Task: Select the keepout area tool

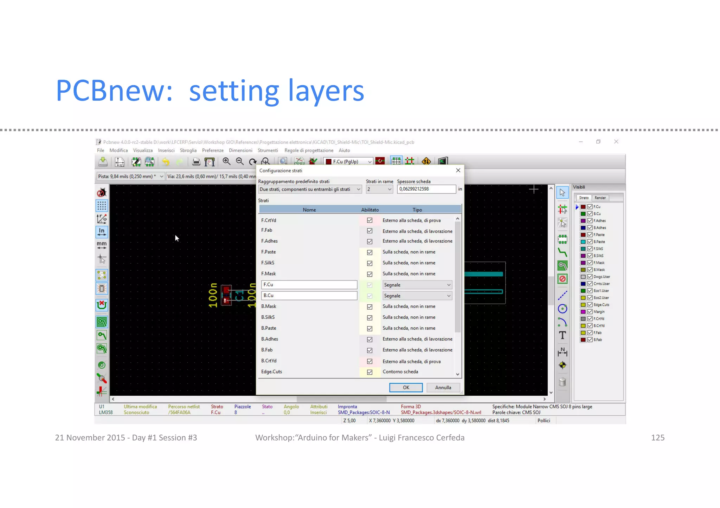Action: (x=562, y=279)
